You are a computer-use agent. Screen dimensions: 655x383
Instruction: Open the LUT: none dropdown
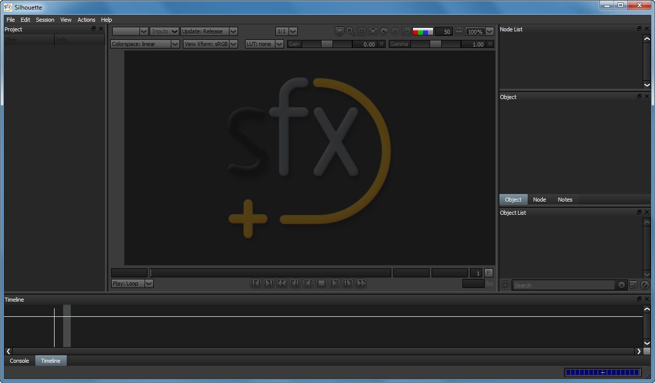(264, 44)
